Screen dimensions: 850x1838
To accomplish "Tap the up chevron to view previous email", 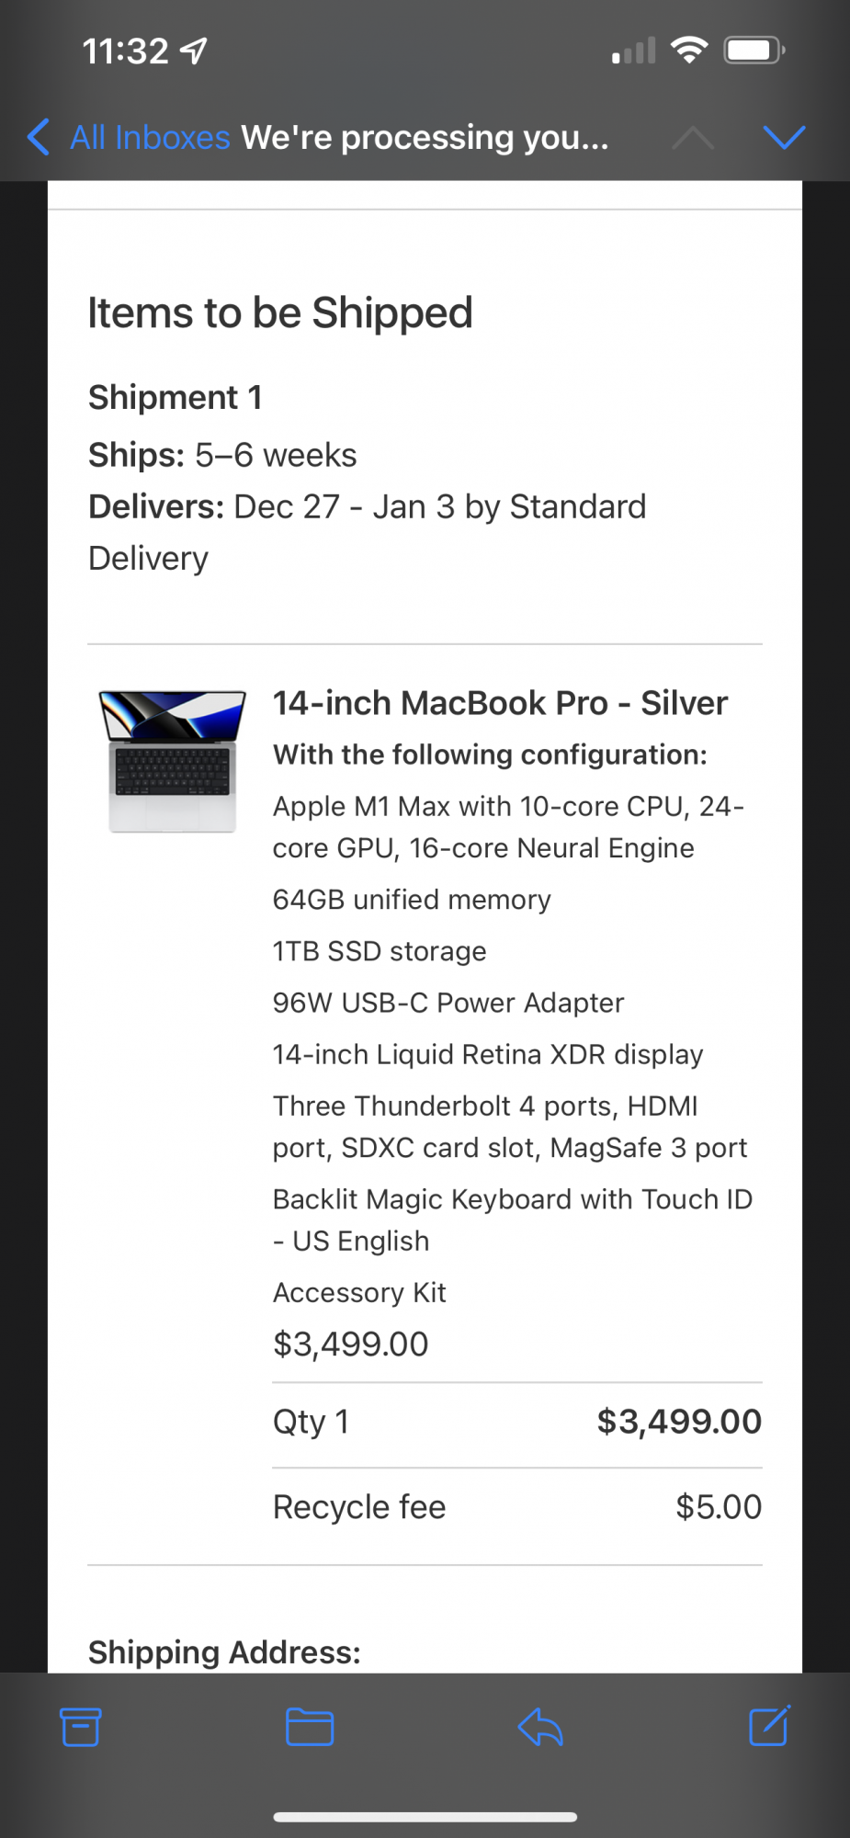I will pyautogui.click(x=694, y=138).
